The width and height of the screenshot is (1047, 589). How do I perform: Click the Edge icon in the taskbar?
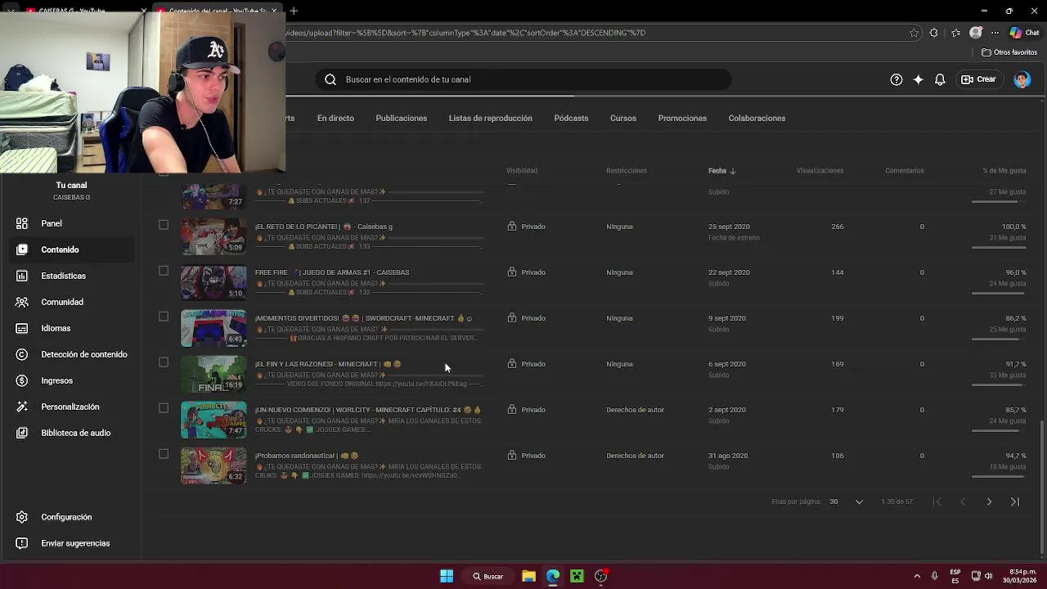[x=553, y=576]
